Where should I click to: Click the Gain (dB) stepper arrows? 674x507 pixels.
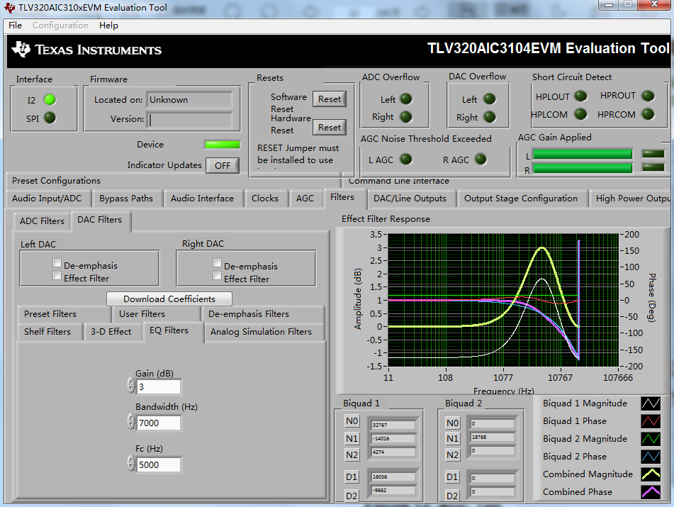click(x=131, y=386)
